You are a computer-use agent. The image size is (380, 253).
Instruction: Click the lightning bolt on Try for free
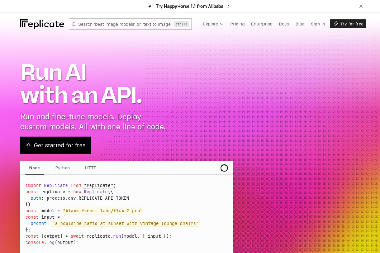(335, 24)
